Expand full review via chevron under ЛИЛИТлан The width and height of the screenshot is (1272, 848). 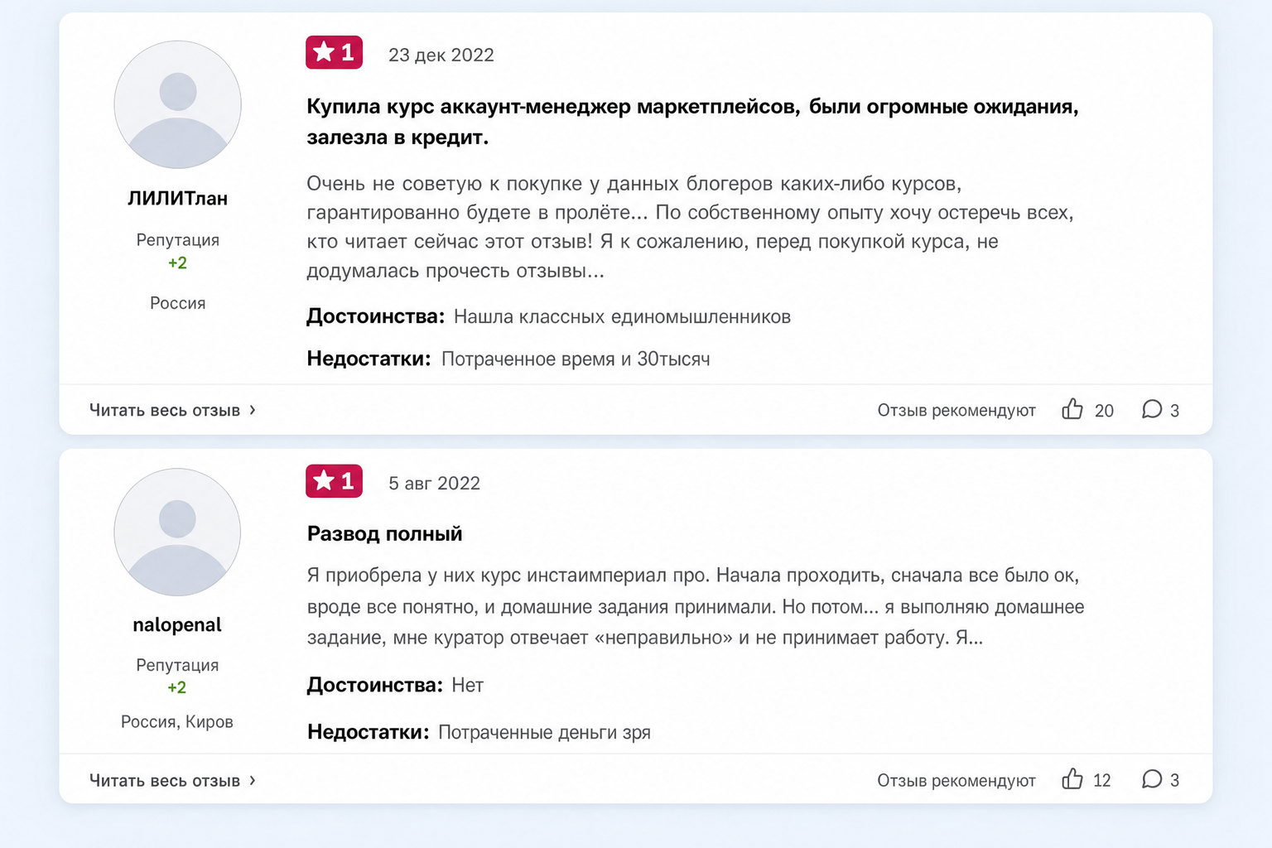tap(253, 410)
